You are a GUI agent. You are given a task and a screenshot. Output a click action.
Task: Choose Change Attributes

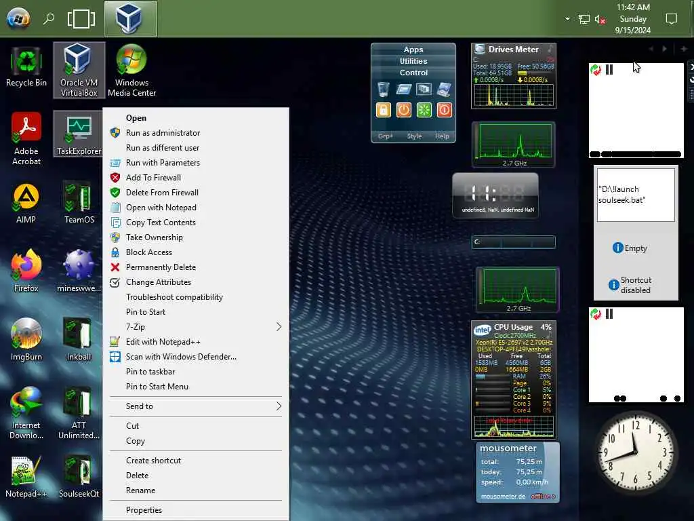pyautogui.click(x=196, y=282)
